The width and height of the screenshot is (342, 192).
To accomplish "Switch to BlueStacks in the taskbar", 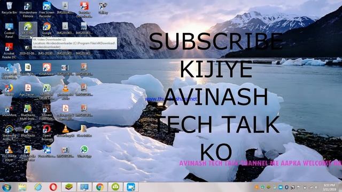I will pos(69,187).
